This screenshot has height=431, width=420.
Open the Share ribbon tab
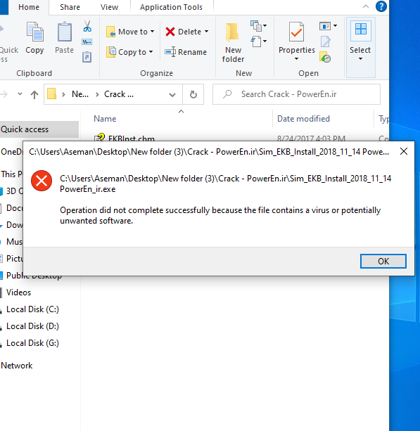70,7
